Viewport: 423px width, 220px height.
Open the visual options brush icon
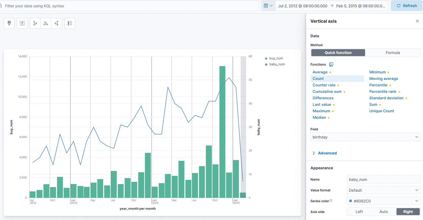pos(9,23)
